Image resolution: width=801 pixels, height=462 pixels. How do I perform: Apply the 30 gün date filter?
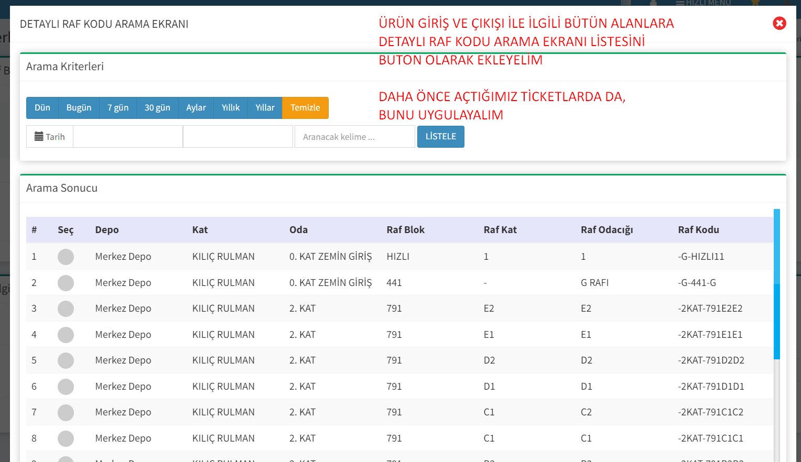157,108
